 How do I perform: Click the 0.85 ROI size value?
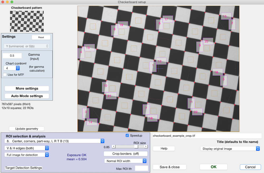point(107,147)
